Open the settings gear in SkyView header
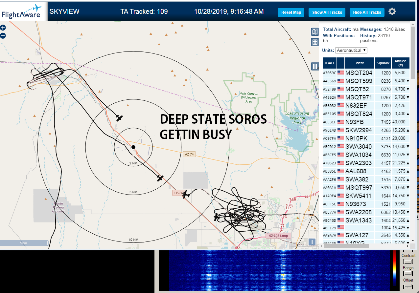 coord(392,11)
